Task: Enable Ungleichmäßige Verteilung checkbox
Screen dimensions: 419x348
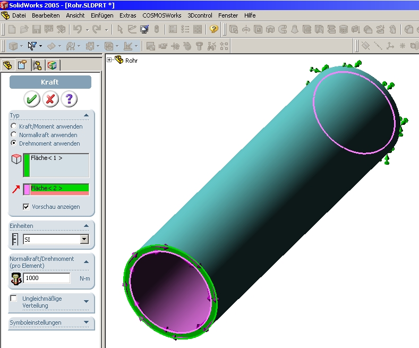Action: (13, 298)
